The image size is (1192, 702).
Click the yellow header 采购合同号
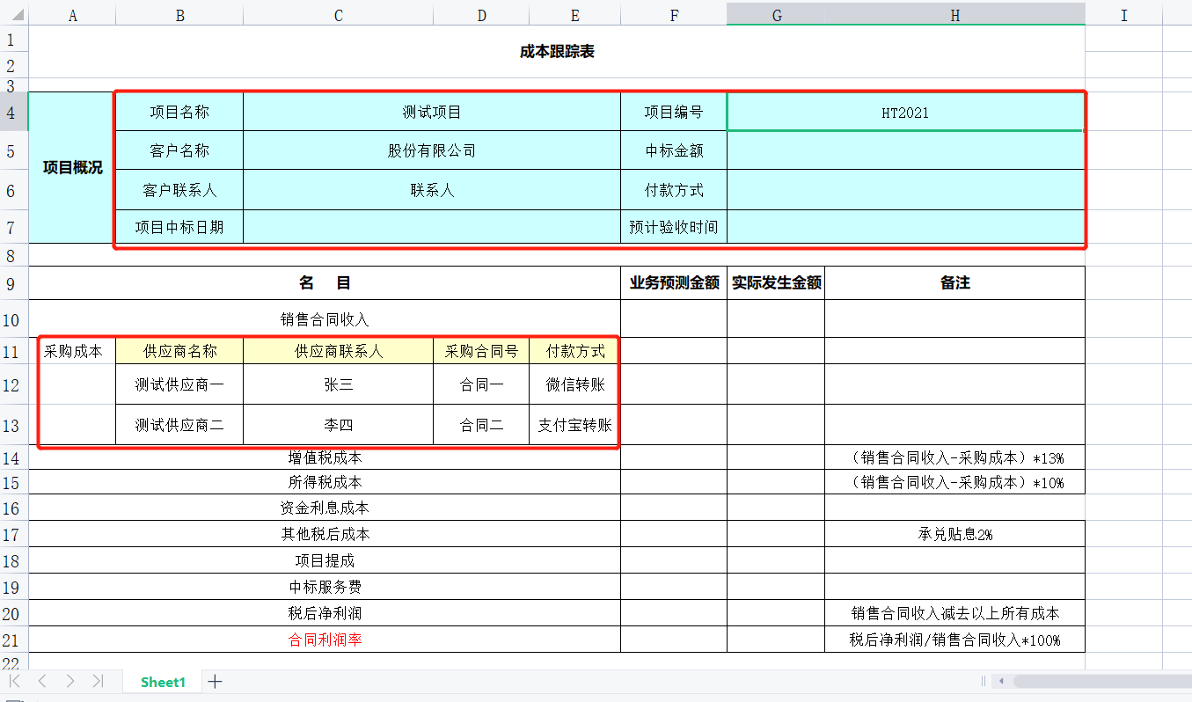tap(481, 351)
